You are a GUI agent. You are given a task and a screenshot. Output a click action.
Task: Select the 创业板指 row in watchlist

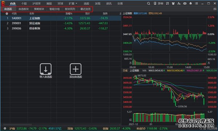coord(61,28)
